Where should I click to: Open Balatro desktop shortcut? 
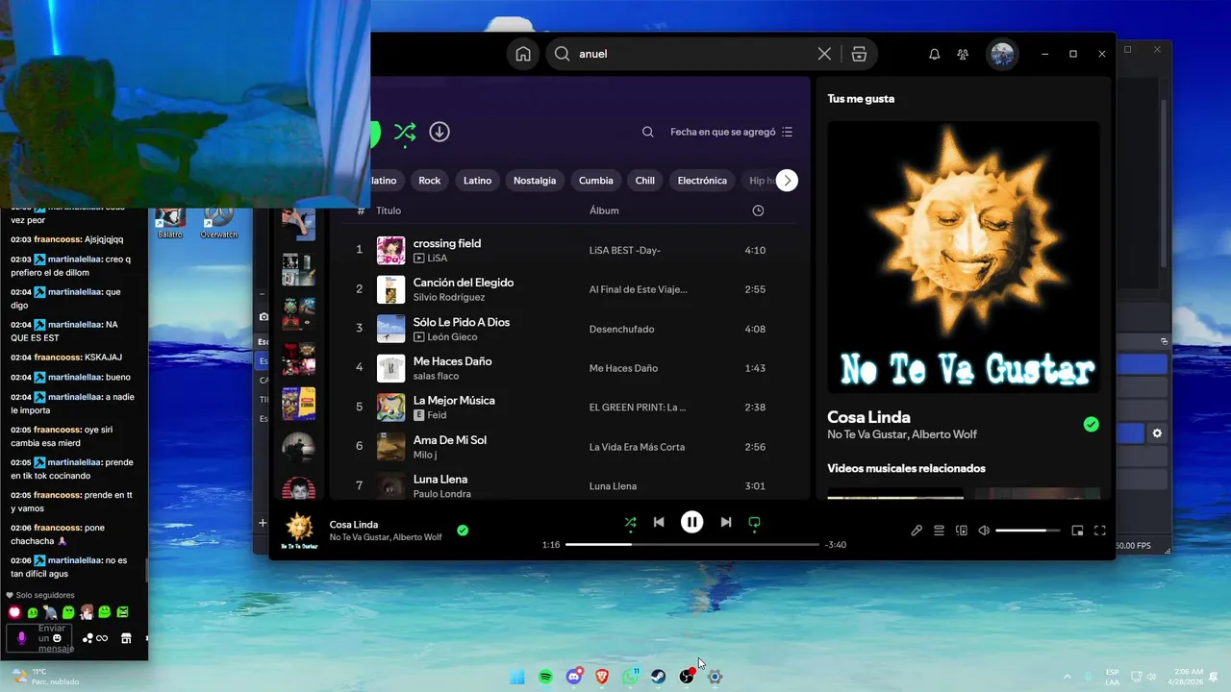170,222
